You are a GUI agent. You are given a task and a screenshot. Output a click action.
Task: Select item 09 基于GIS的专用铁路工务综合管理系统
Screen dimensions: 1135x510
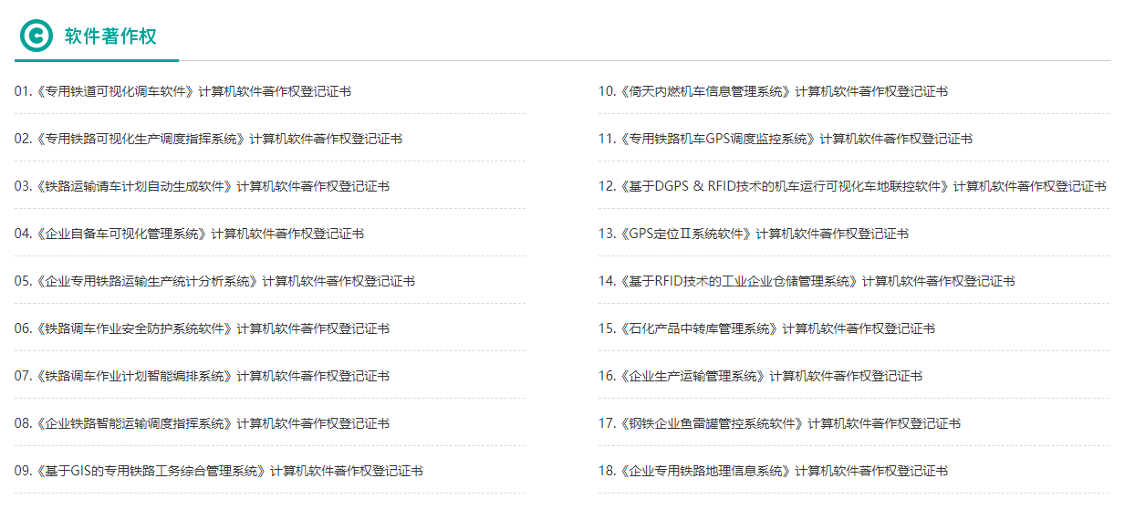tap(219, 471)
